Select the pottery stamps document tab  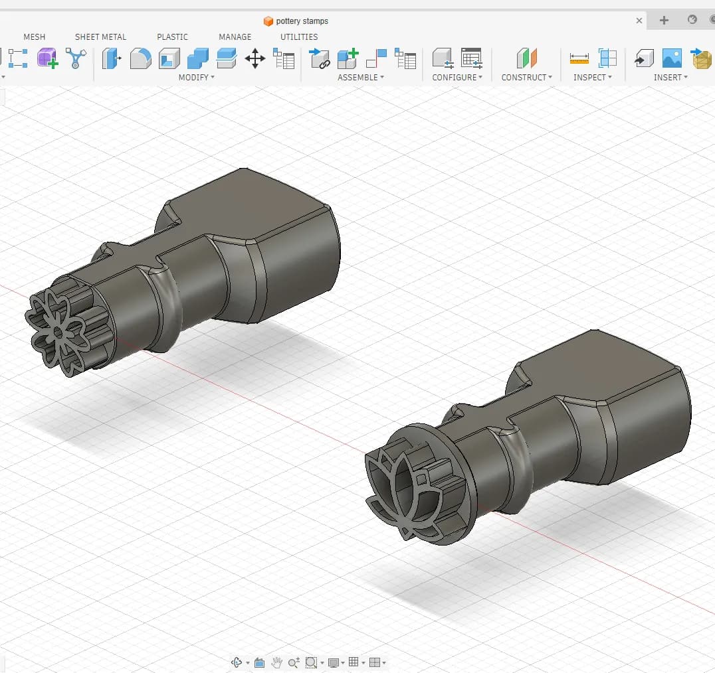296,21
